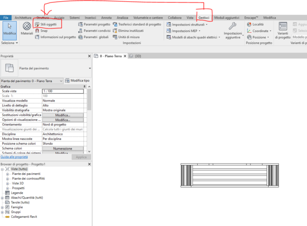
Task: Expand Piante dei controsoffitti node
Action: pos(8,179)
